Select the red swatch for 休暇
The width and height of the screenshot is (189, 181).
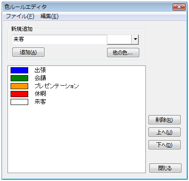pyautogui.click(x=19, y=94)
